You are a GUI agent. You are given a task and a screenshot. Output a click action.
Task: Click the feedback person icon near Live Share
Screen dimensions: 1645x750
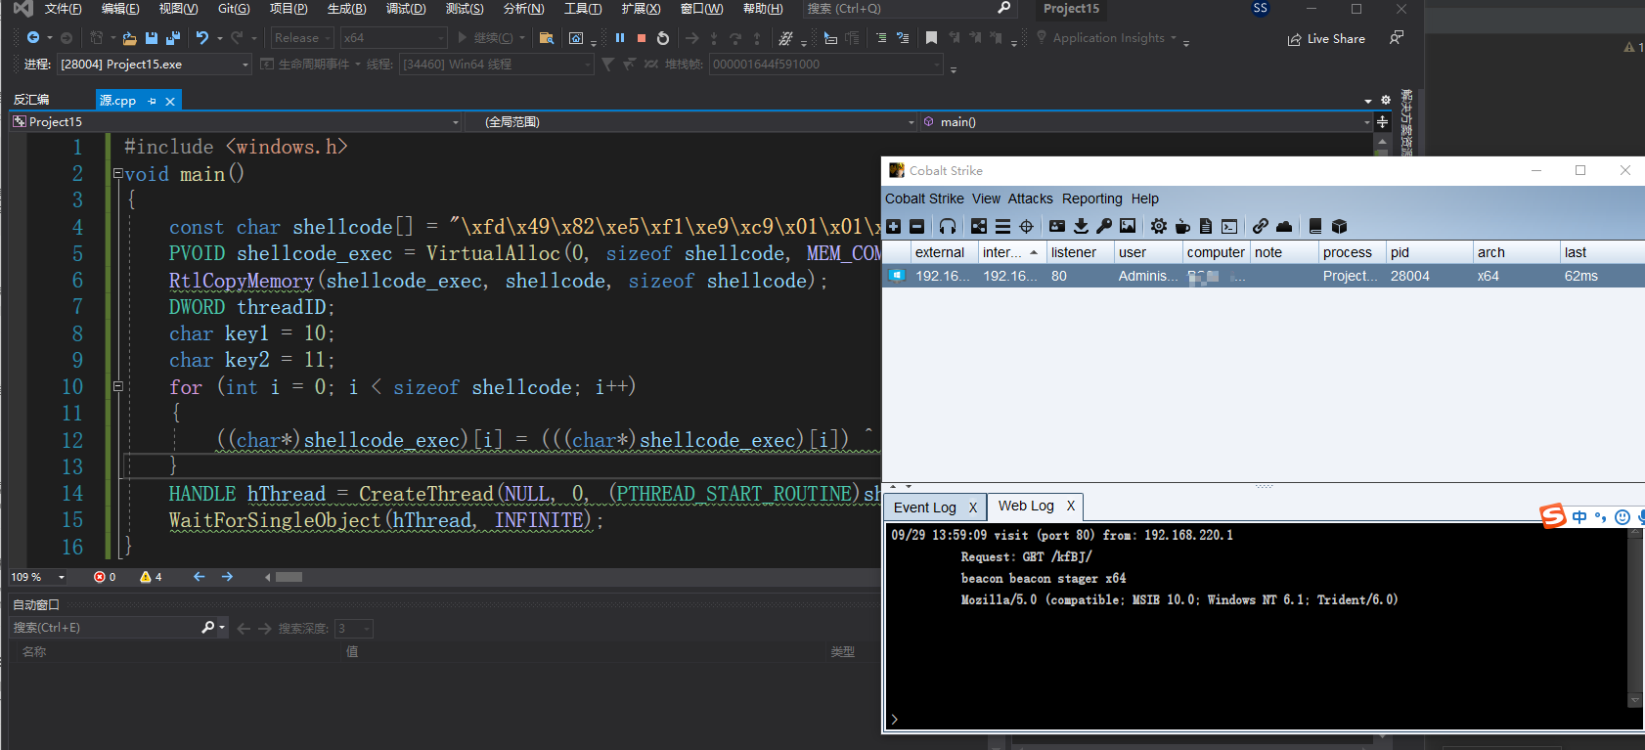1397,38
